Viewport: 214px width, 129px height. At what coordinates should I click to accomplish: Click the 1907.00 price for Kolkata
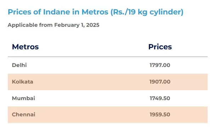tap(160, 82)
